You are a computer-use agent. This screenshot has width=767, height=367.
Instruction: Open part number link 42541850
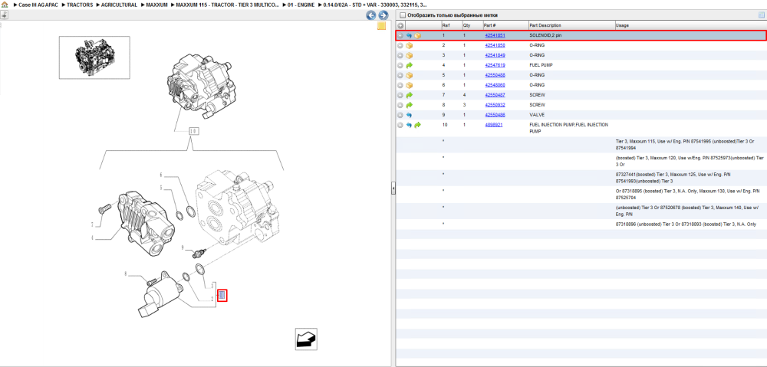pos(495,45)
